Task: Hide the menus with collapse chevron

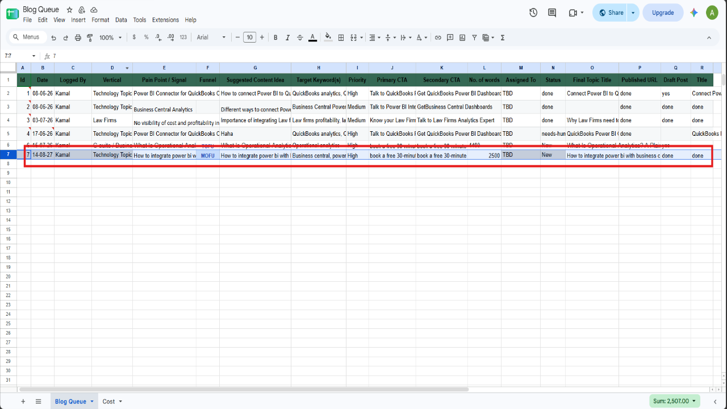Action: (x=709, y=37)
